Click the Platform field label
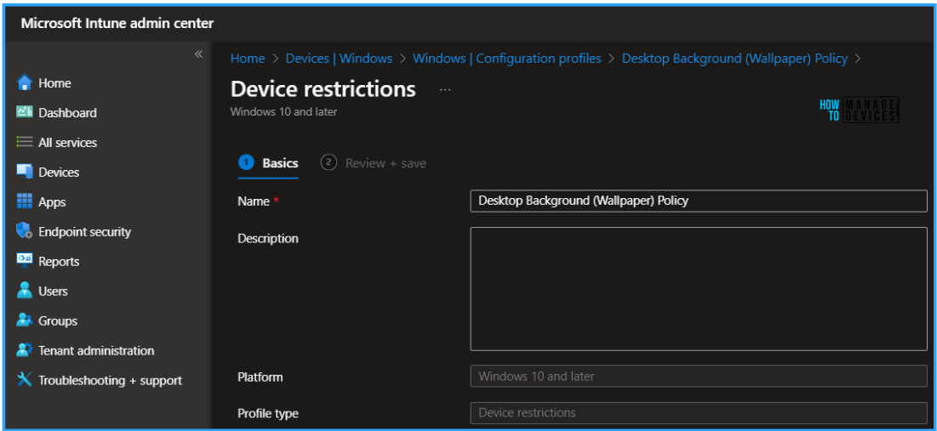937x431 pixels. click(260, 377)
